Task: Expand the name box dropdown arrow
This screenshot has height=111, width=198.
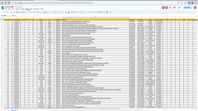Action: [x=7, y=16]
